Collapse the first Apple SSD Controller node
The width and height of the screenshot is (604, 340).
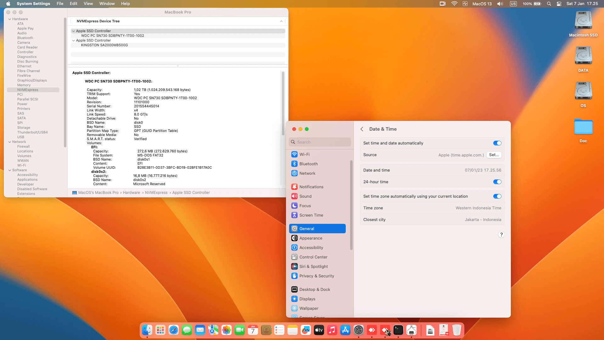73,31
